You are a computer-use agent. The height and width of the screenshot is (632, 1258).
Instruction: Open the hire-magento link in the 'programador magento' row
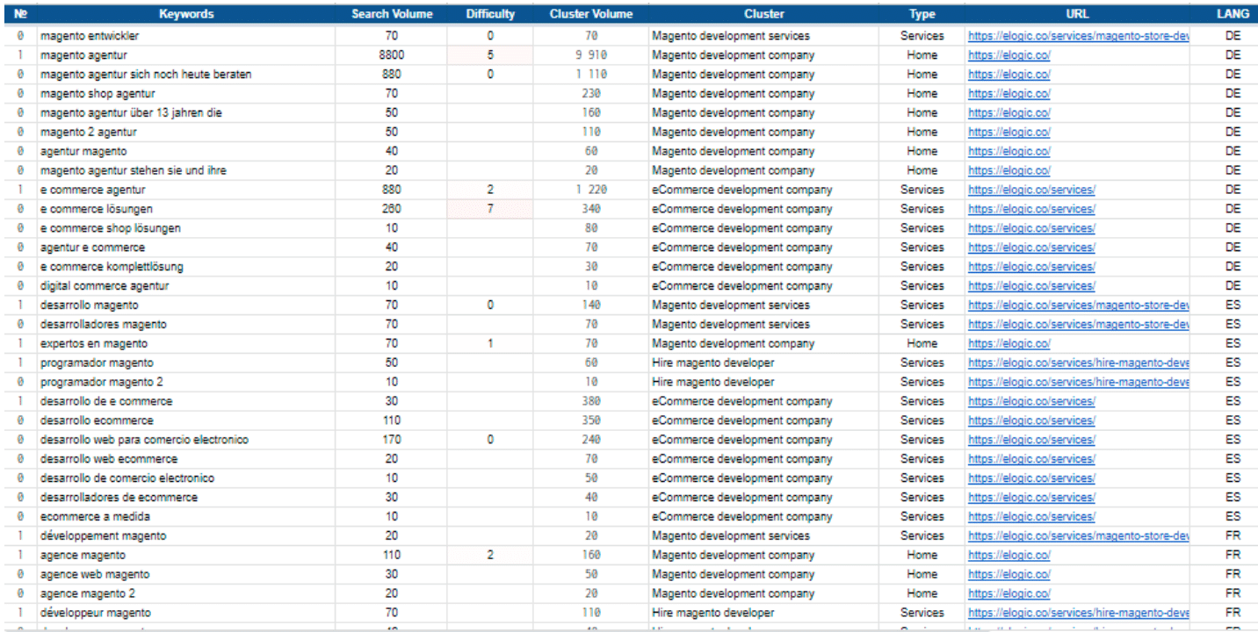click(1079, 363)
